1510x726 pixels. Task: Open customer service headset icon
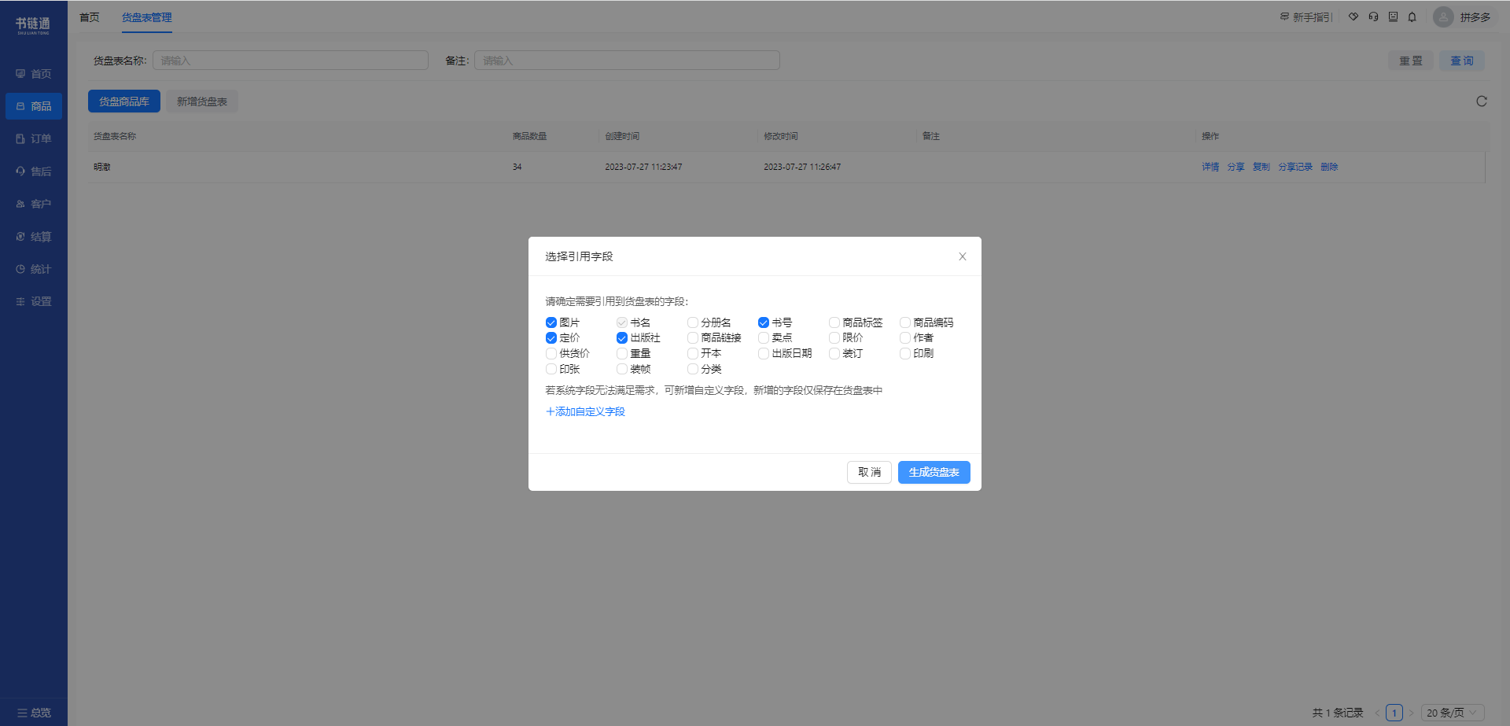(1373, 17)
